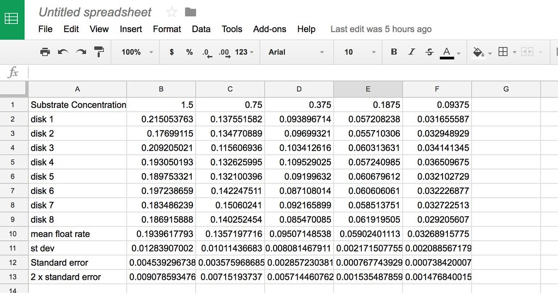Viewport: 558px width, 293px height.
Task: Select column D header
Action: pos(299,89)
